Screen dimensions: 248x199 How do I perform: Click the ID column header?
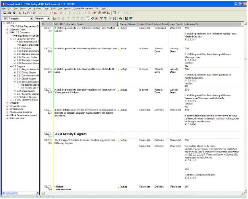click(47, 24)
